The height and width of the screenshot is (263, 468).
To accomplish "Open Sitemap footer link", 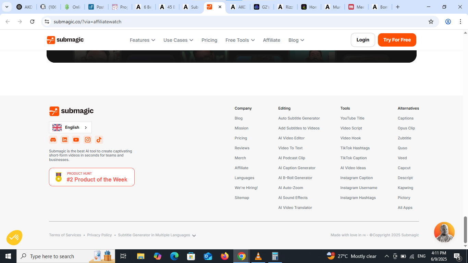I will pos(242,198).
